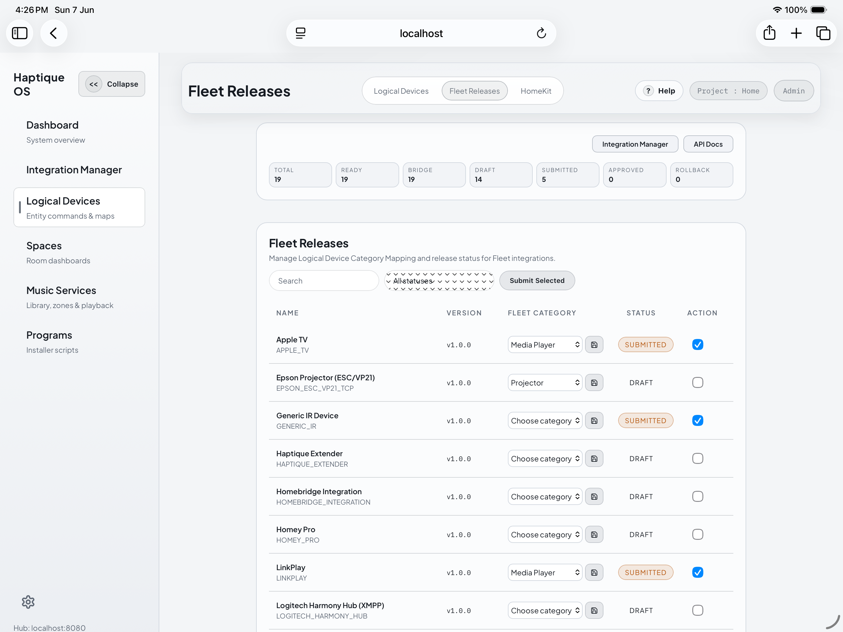The image size is (843, 632).
Task: Save the fleet category for Epson Projector
Action: (594, 382)
